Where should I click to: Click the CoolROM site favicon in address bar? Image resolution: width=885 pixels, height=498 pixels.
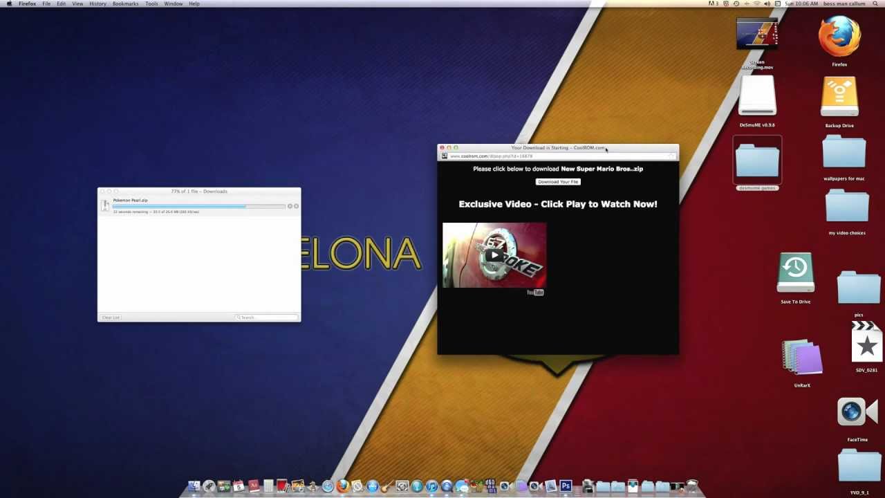[445, 156]
